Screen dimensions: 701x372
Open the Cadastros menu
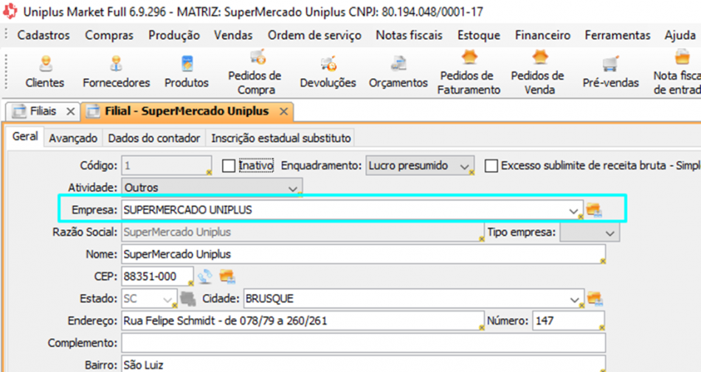44,35
